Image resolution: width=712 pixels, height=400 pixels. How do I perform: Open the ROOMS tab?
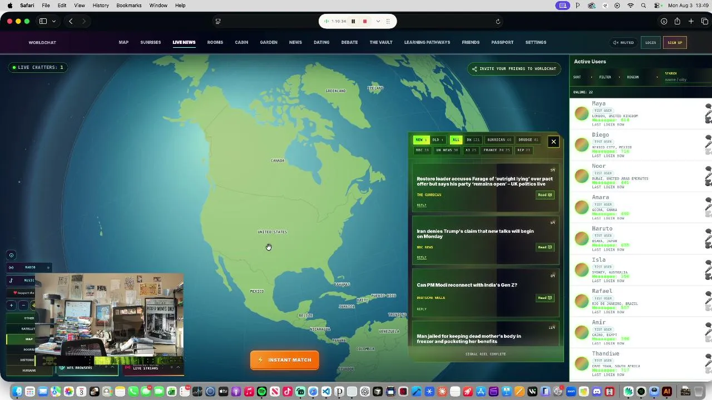click(x=215, y=42)
